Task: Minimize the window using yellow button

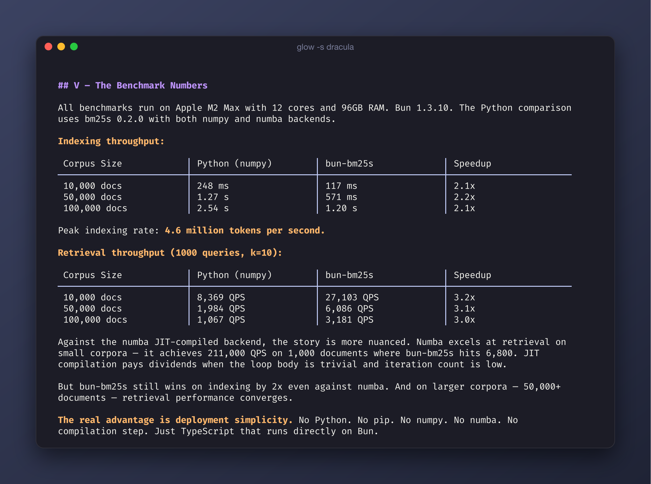Action: (x=61, y=47)
